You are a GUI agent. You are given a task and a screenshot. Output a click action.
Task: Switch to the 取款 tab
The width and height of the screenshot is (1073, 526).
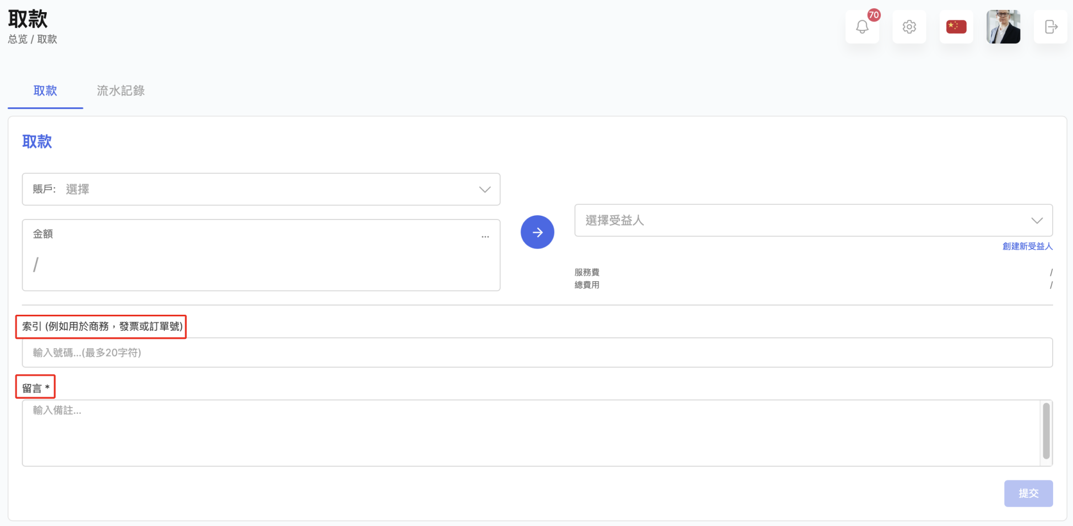click(45, 91)
